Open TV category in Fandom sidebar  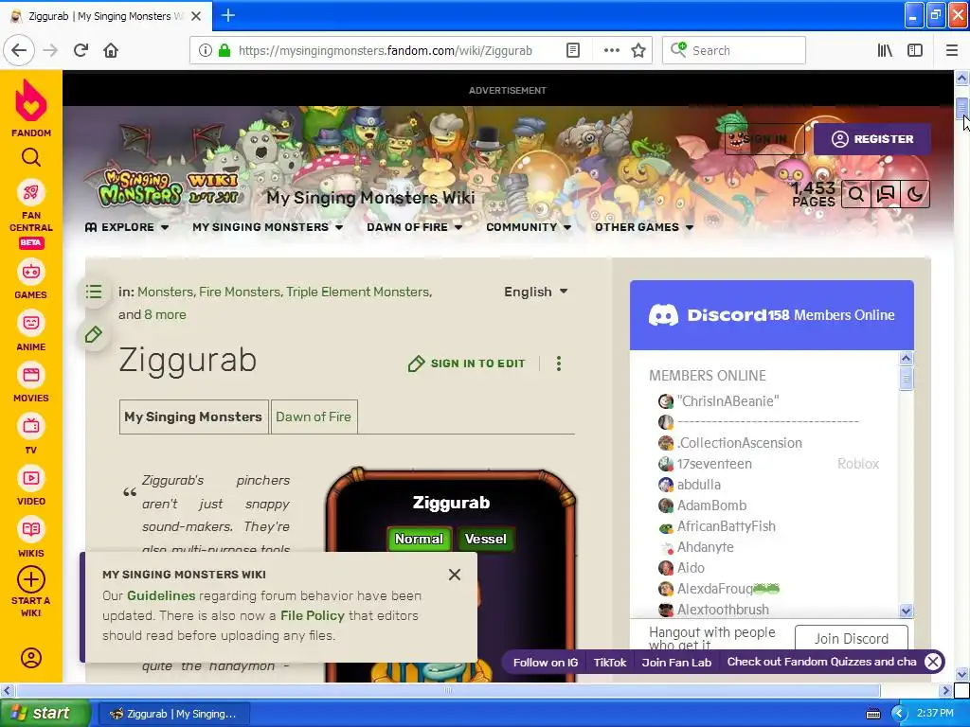[31, 435]
